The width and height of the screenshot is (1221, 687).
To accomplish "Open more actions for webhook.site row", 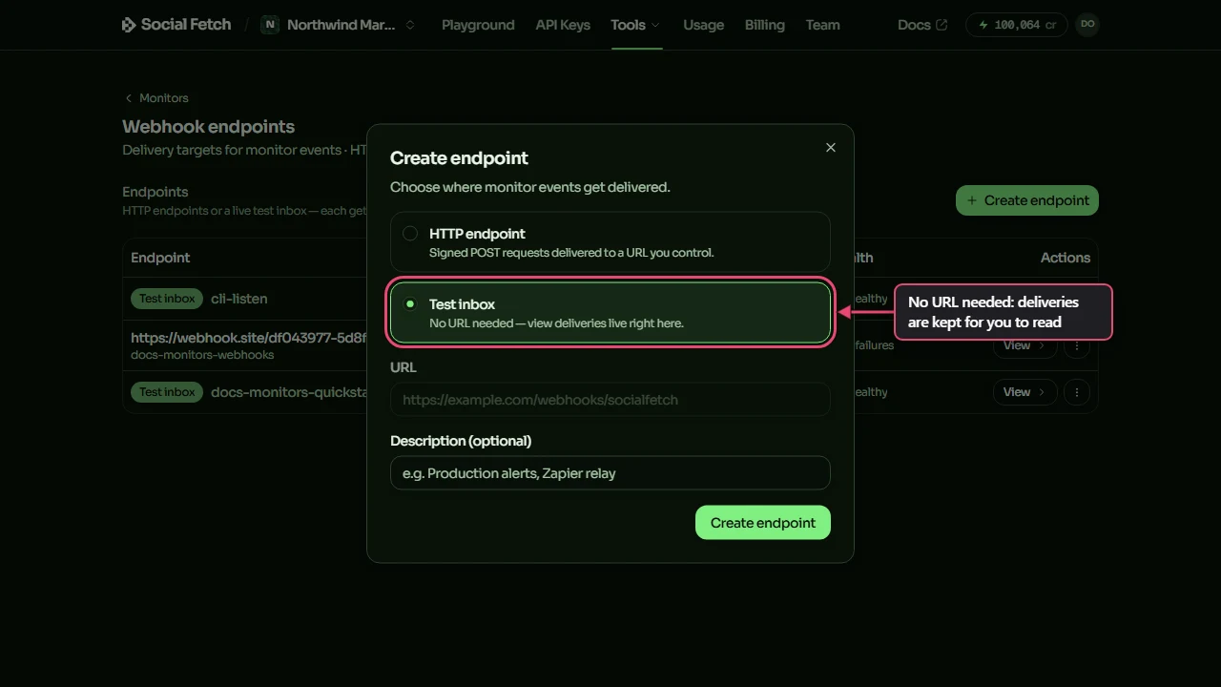I will pos(1077,345).
